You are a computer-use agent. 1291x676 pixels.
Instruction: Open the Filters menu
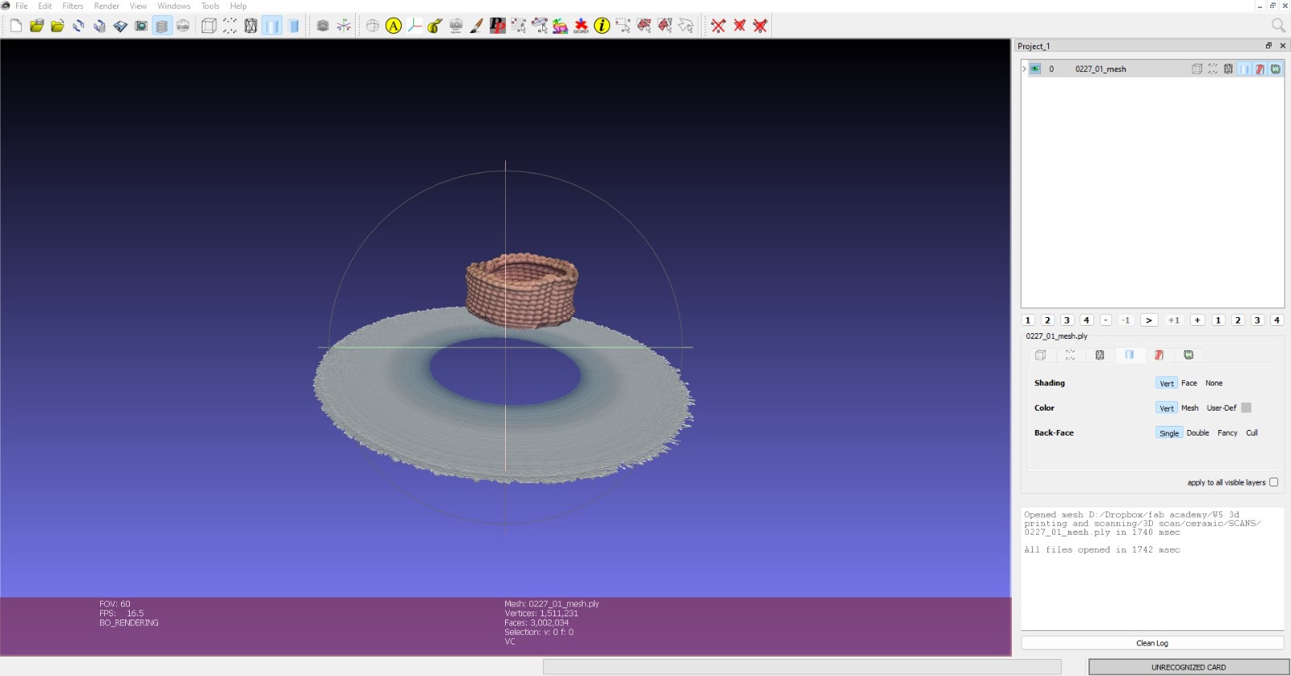click(73, 6)
